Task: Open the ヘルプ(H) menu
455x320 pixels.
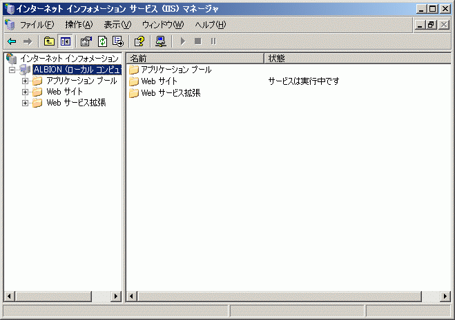Action: coord(211,25)
